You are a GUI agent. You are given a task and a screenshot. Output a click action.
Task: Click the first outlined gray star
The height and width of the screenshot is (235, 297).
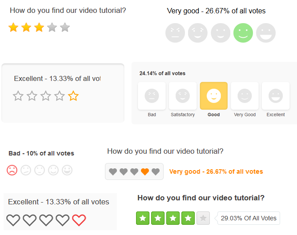pos(18,96)
